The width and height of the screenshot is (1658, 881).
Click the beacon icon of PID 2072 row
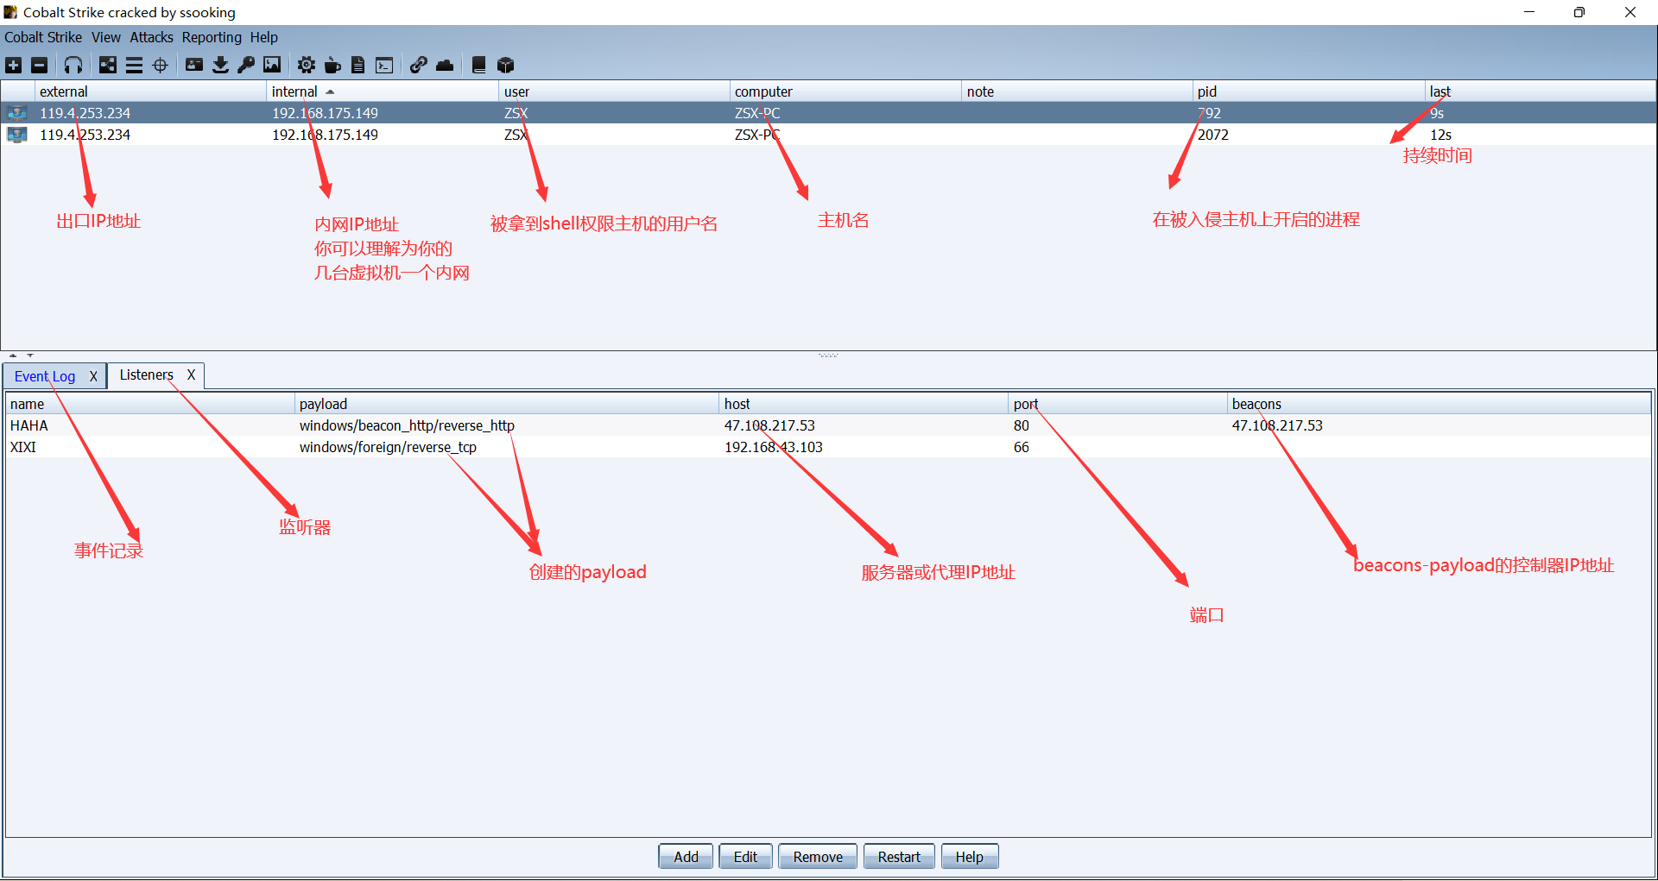[x=17, y=135]
